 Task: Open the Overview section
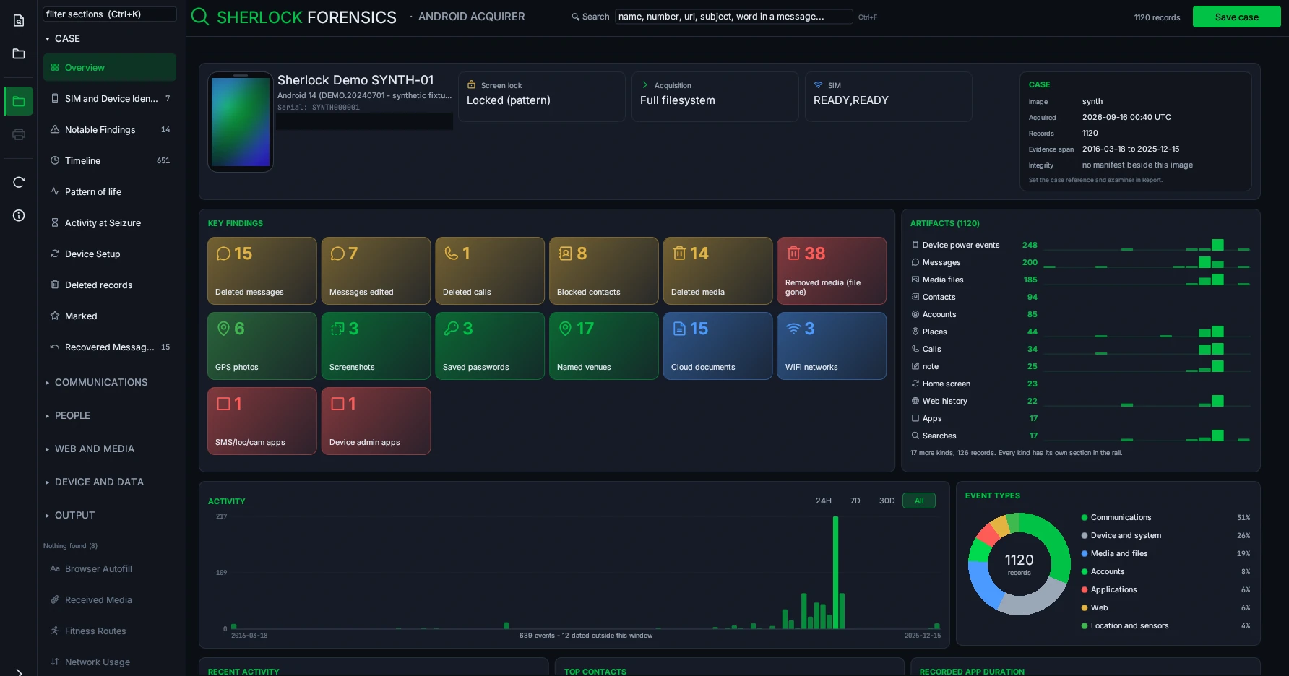[x=110, y=67]
